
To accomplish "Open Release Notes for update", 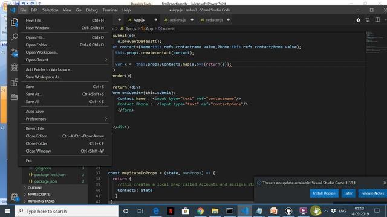I will pos(372,193).
